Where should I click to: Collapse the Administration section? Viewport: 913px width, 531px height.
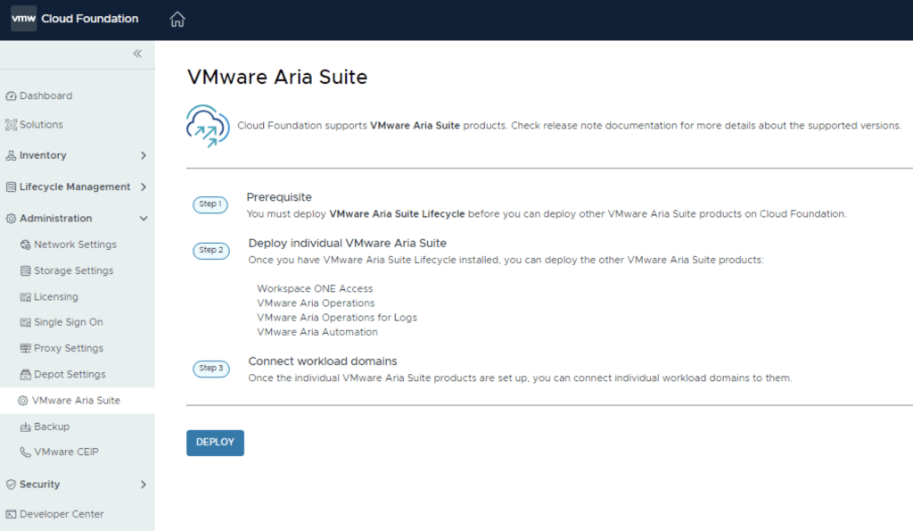tap(144, 218)
